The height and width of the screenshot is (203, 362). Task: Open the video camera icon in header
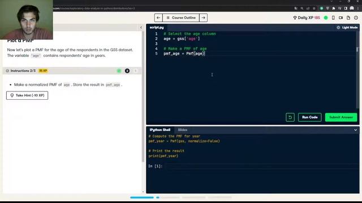tap(341, 17)
